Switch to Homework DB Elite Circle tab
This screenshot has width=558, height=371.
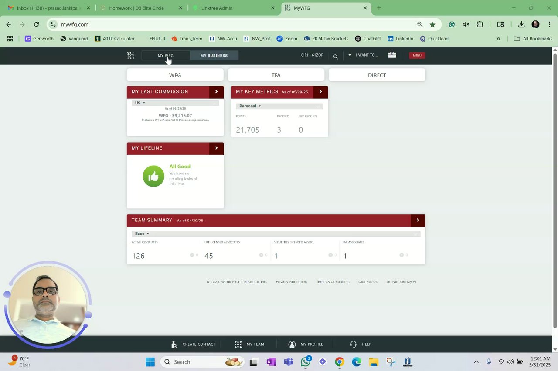[x=142, y=8]
